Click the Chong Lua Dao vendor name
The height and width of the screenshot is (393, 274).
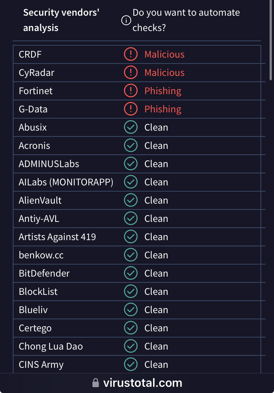[51, 346]
